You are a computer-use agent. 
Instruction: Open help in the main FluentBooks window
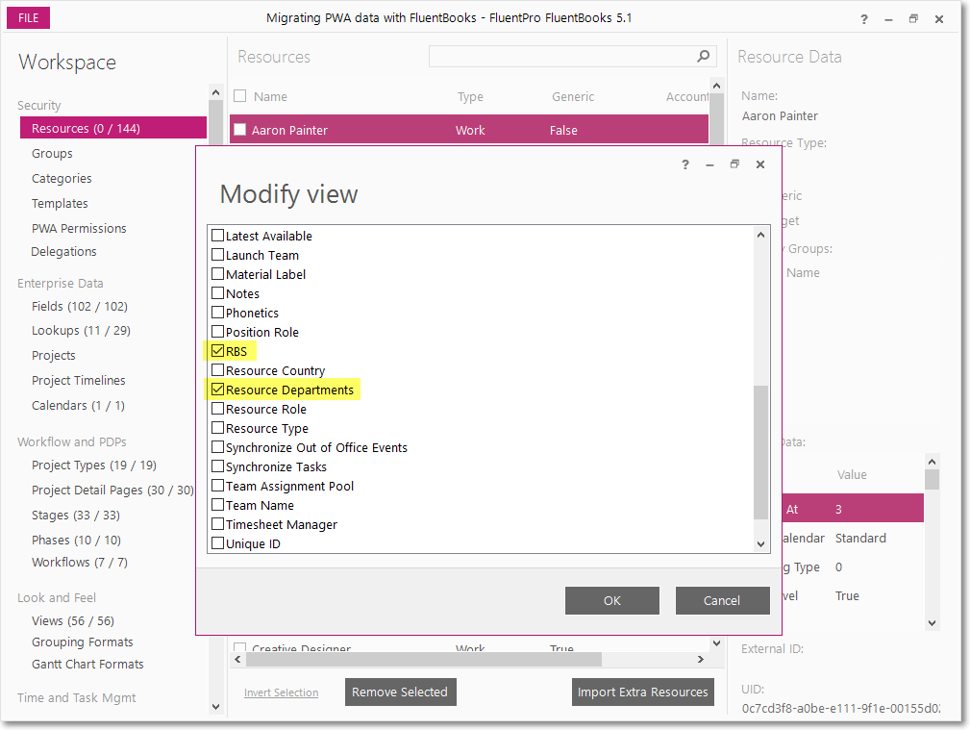[x=863, y=19]
